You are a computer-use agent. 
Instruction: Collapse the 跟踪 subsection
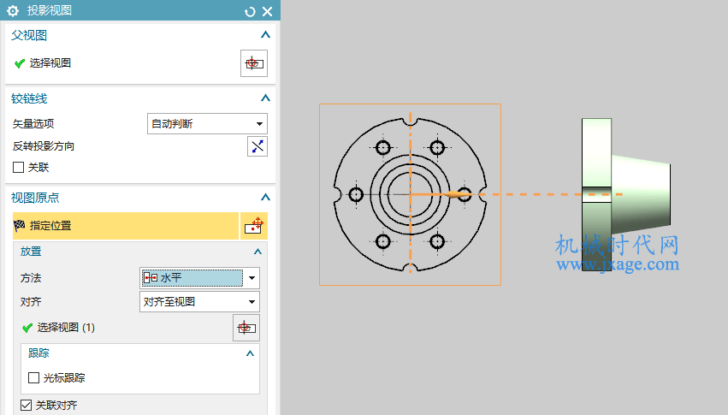tap(250, 353)
